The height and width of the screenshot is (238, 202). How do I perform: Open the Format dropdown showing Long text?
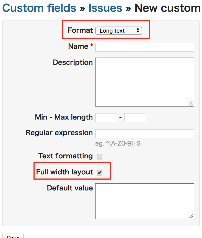click(x=119, y=31)
